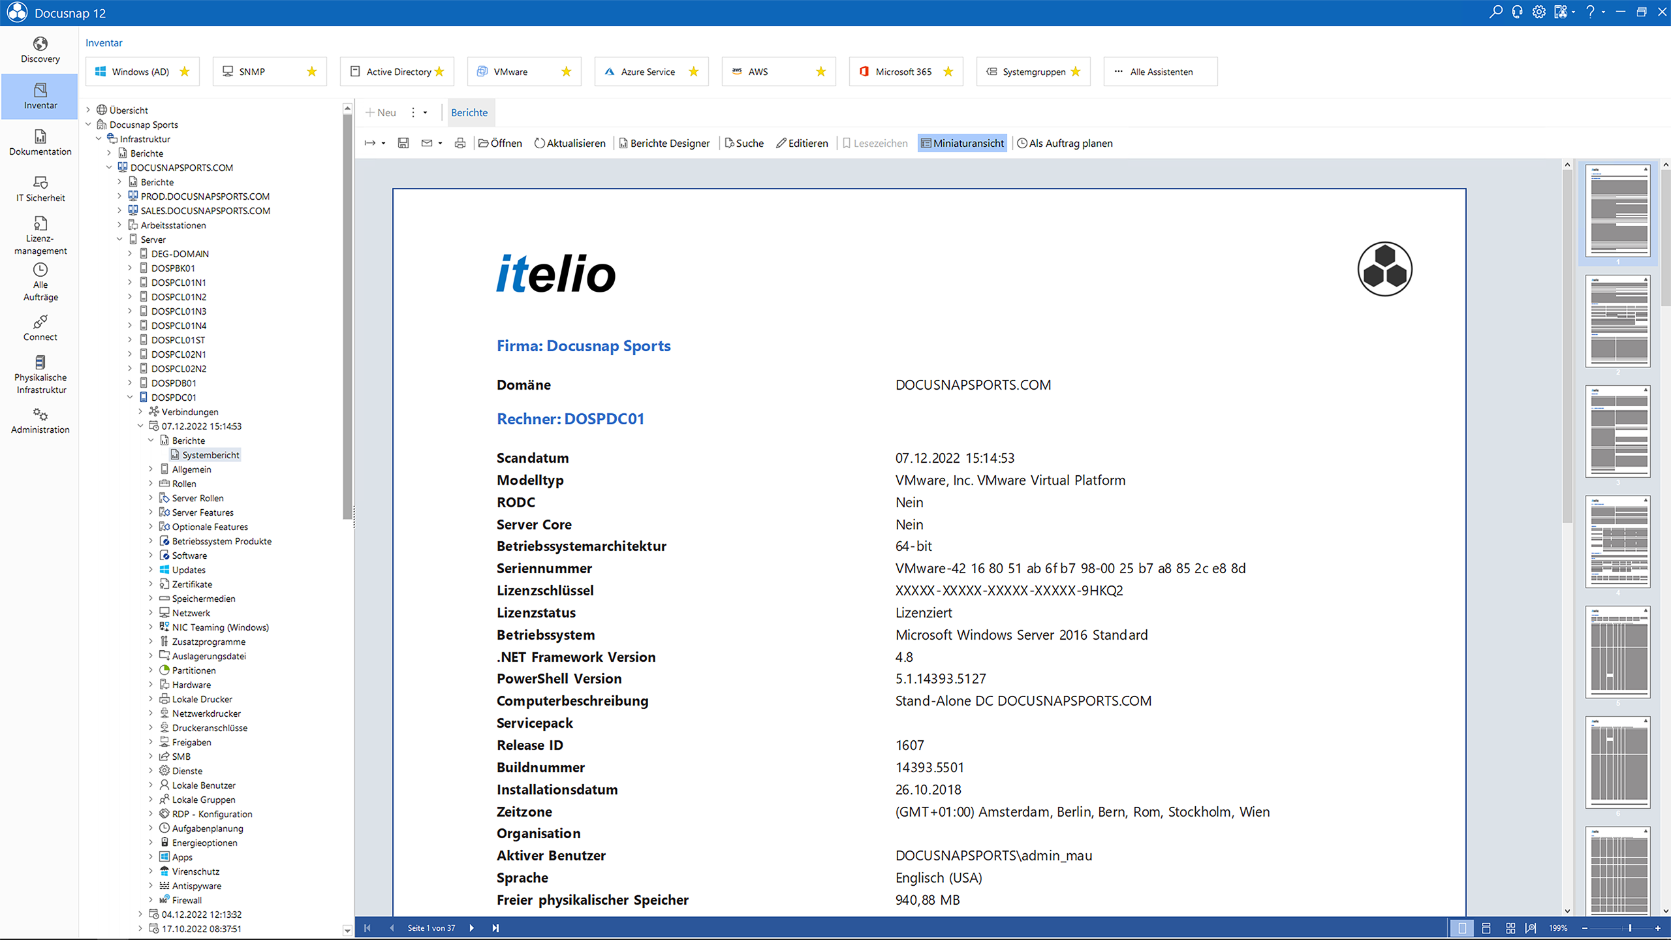Toggle favorite star for Active Directory
The width and height of the screenshot is (1671, 940).
[439, 71]
